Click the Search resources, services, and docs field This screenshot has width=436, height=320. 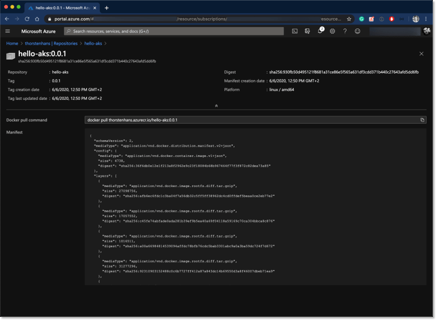[x=174, y=31]
